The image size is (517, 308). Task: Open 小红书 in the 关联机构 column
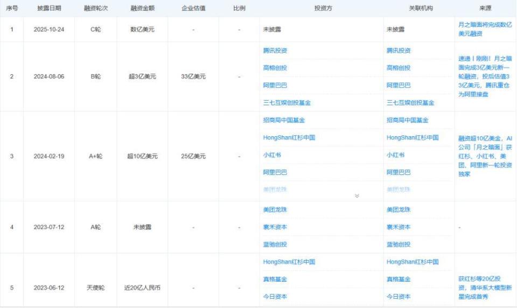[396, 155]
